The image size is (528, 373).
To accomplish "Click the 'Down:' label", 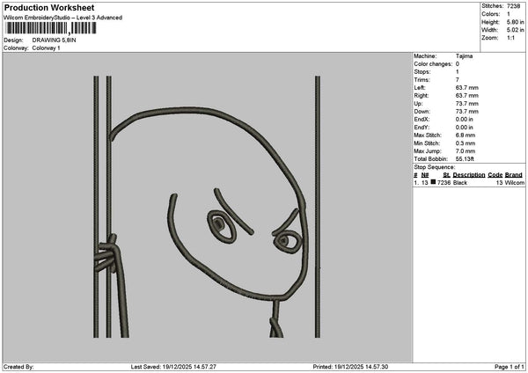I will [x=422, y=112].
